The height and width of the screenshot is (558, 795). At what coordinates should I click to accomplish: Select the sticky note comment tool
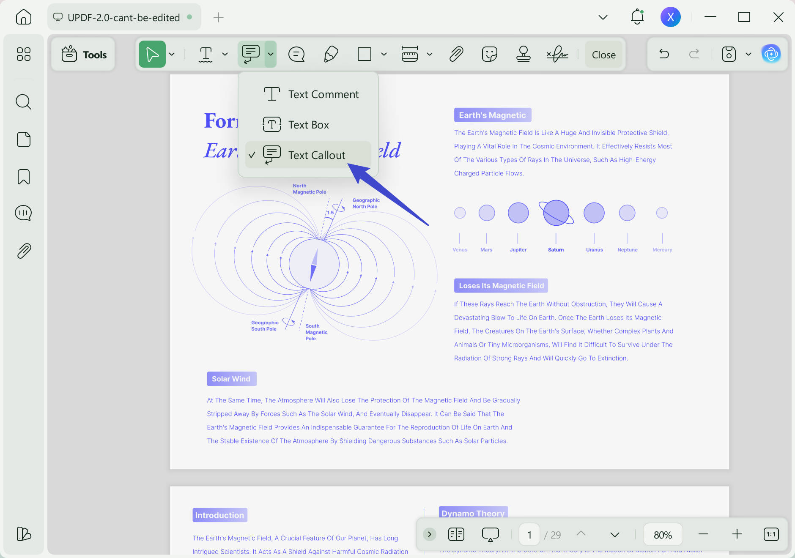point(296,54)
